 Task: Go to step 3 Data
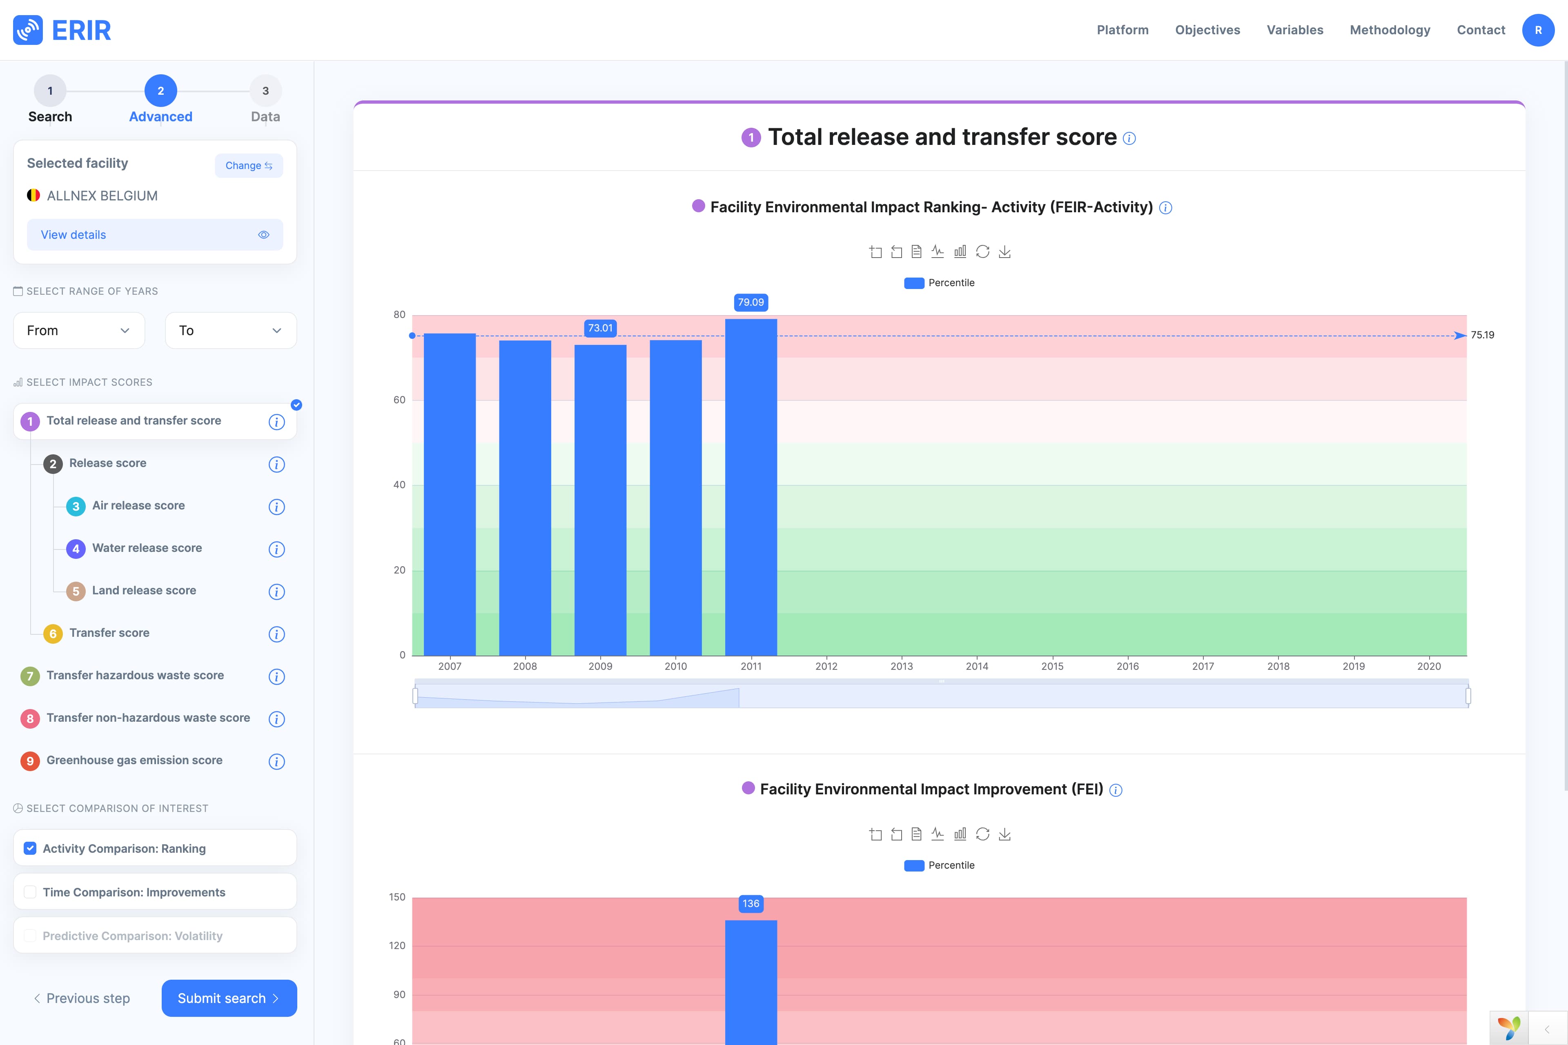coord(265,99)
